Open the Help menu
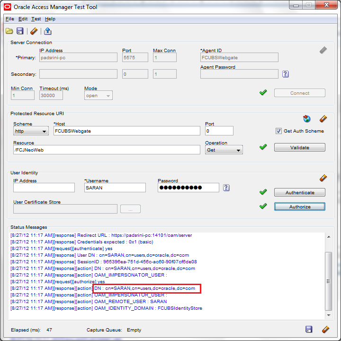341x341 pixels. (x=50, y=19)
